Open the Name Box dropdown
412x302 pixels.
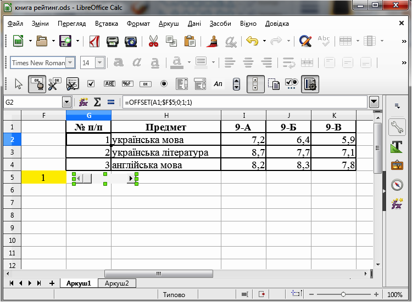tap(66, 102)
